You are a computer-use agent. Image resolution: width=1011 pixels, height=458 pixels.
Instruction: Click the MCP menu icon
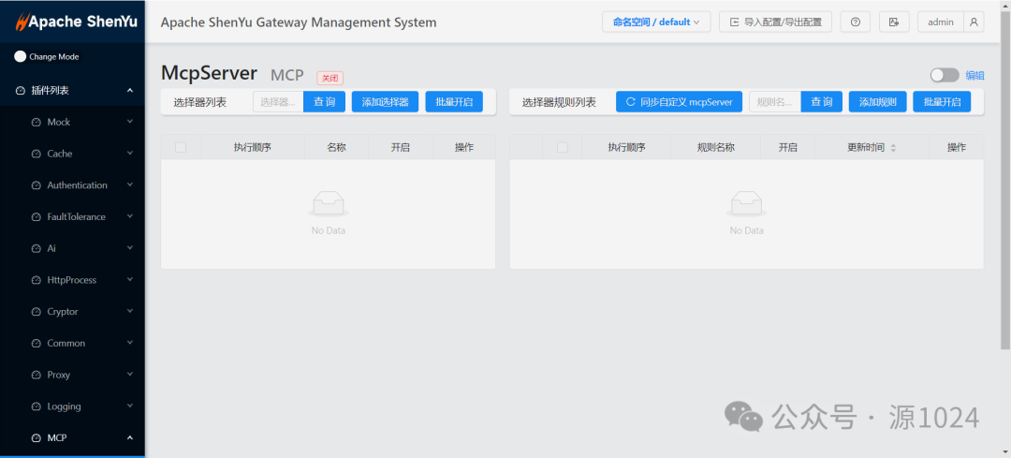[x=37, y=438]
